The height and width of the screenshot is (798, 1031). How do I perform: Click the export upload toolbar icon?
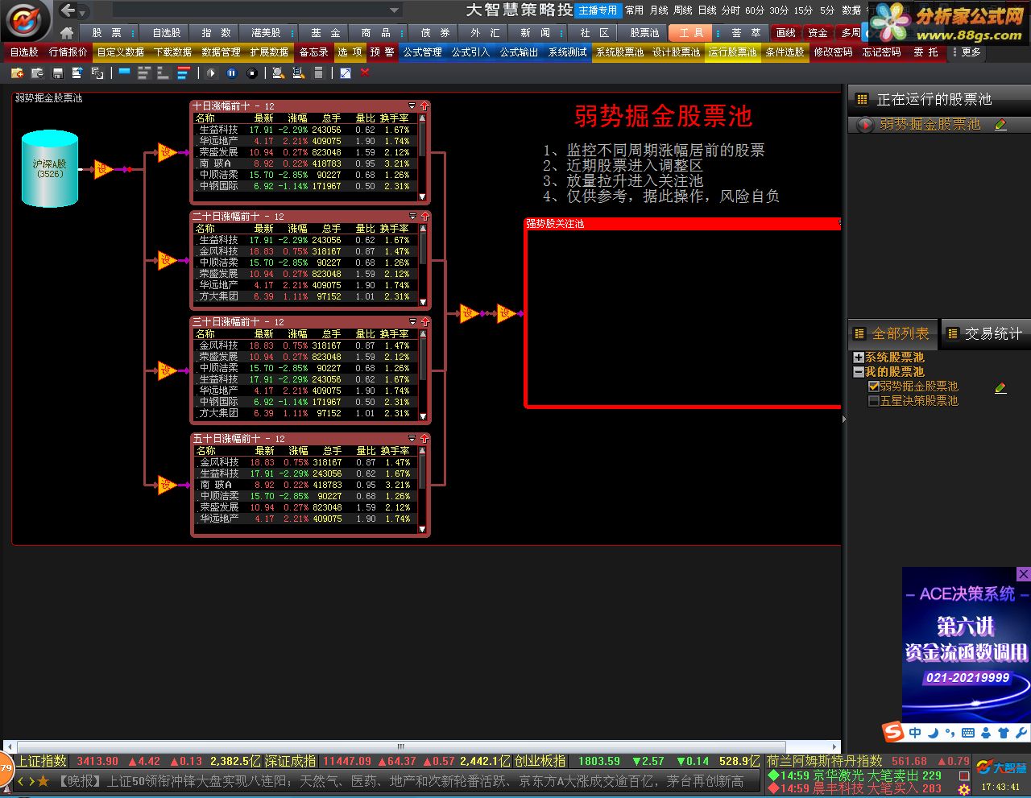click(x=77, y=73)
